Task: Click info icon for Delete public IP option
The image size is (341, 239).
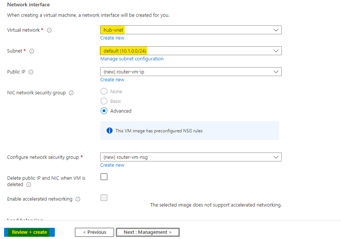Action: [x=29, y=185]
